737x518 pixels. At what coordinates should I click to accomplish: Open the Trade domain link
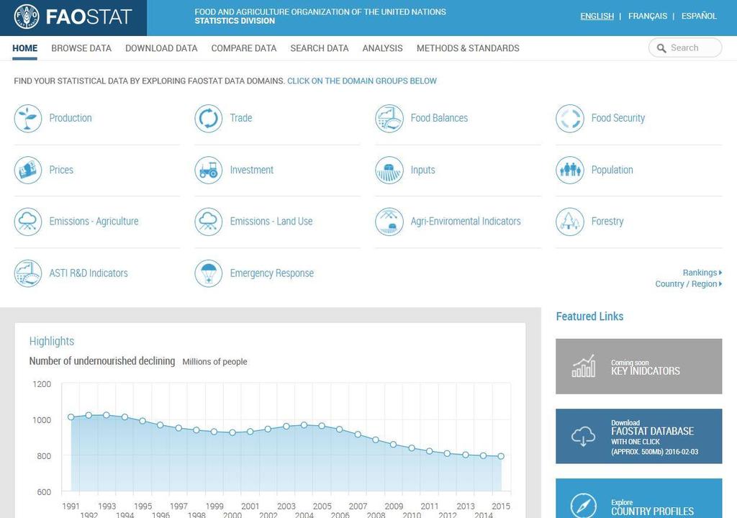(240, 118)
